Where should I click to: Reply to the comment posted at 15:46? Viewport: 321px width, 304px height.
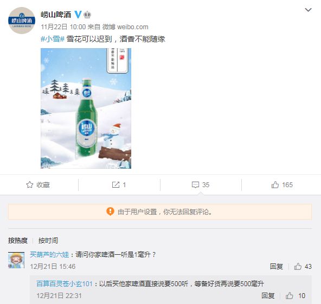coord(277,267)
